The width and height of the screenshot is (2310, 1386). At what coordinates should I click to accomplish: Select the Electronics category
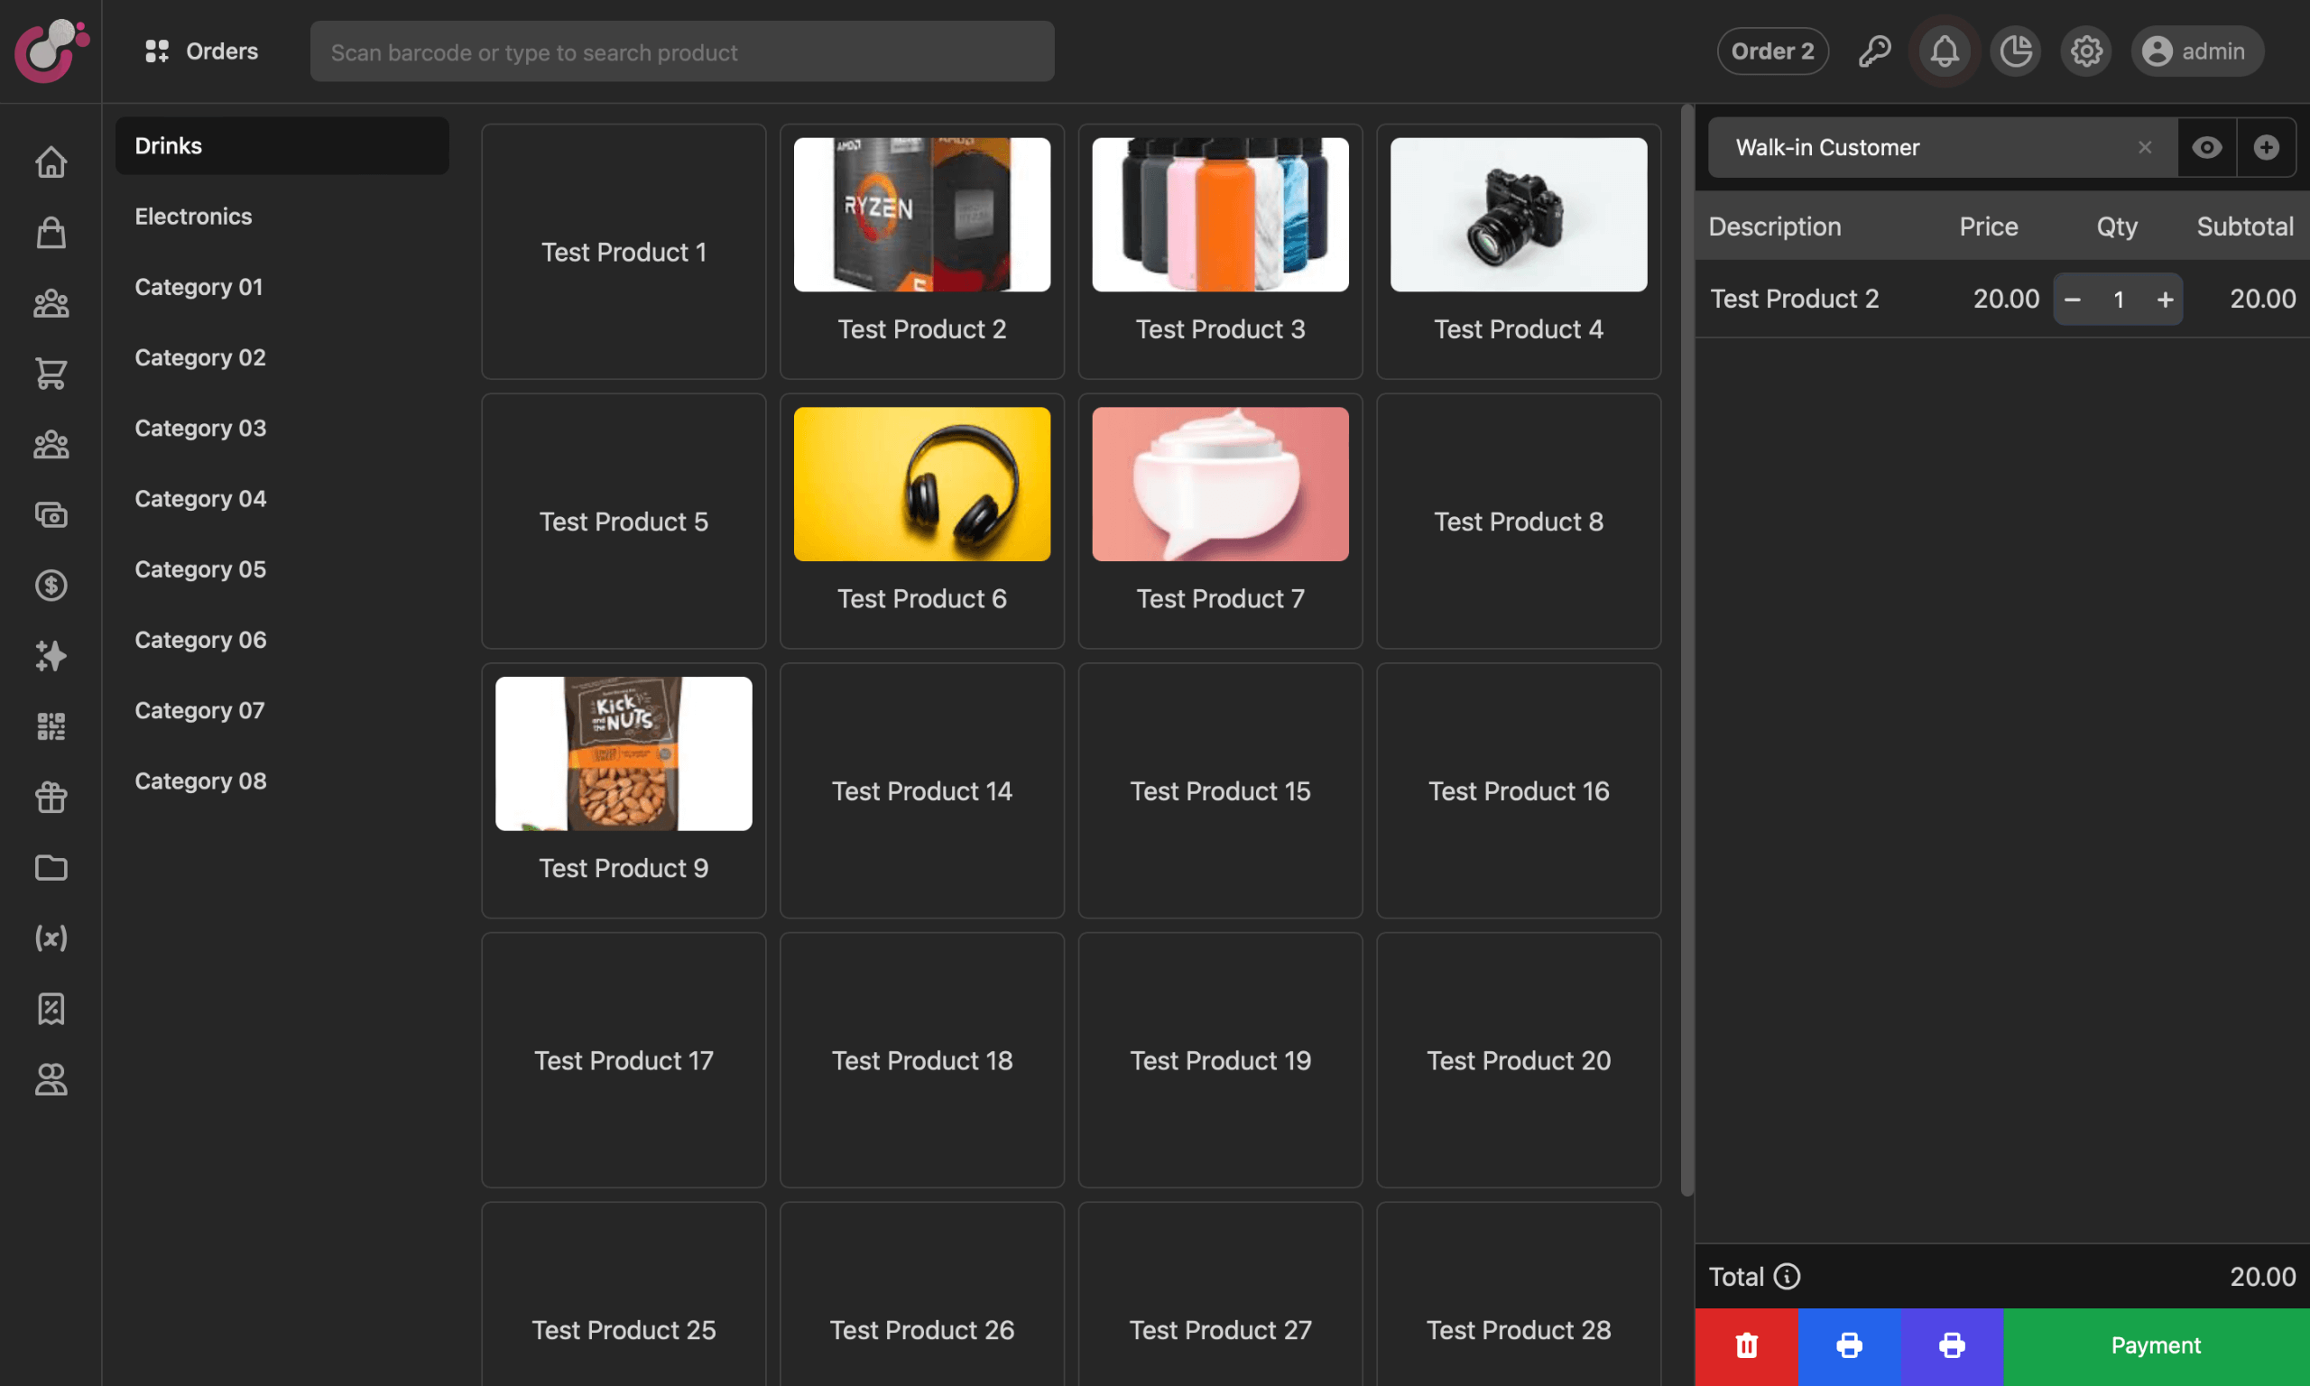tap(193, 217)
